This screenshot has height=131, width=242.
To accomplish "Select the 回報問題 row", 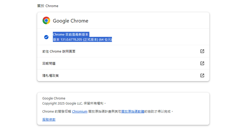I will [x=123, y=63].
